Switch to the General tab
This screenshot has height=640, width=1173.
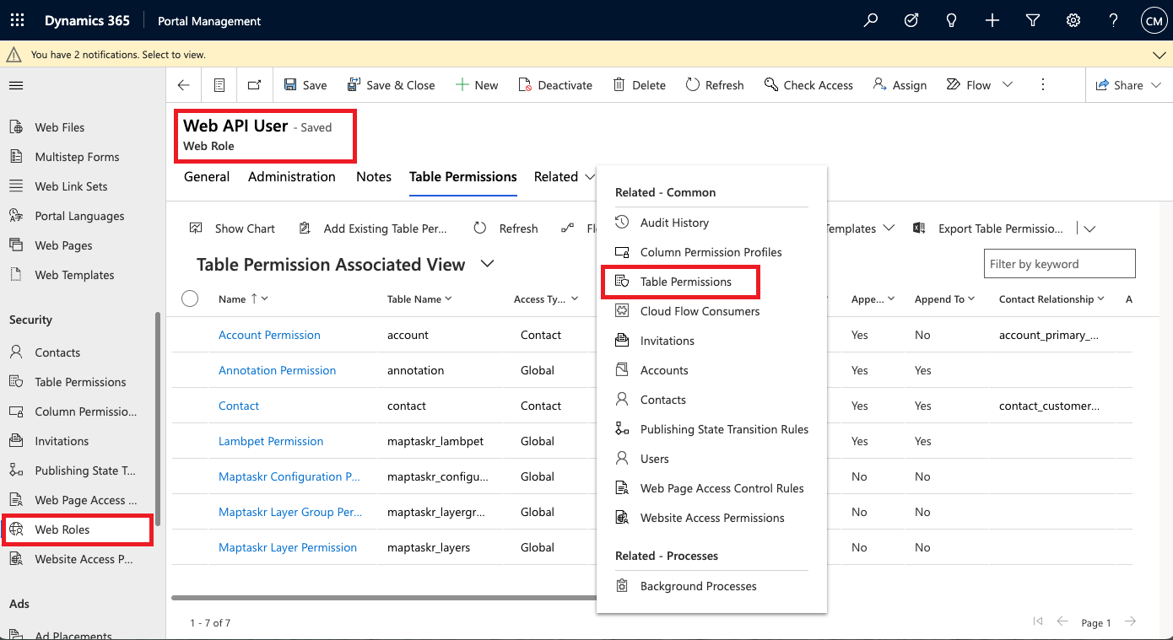click(207, 177)
